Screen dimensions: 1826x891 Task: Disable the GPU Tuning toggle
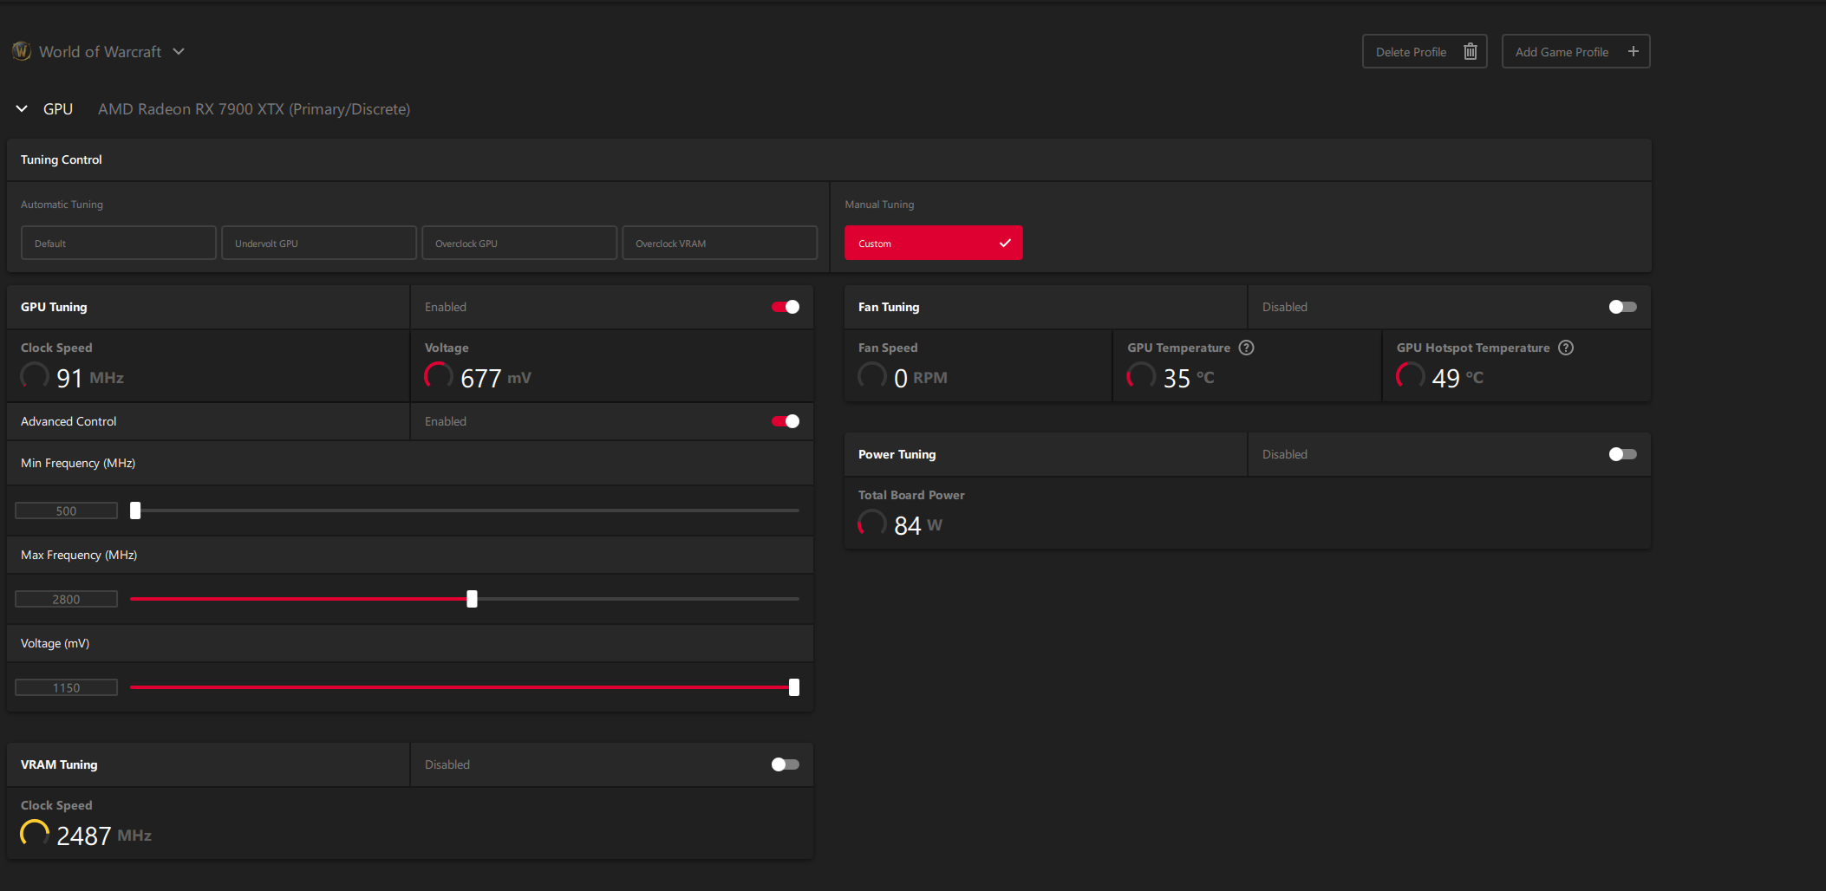tap(786, 307)
